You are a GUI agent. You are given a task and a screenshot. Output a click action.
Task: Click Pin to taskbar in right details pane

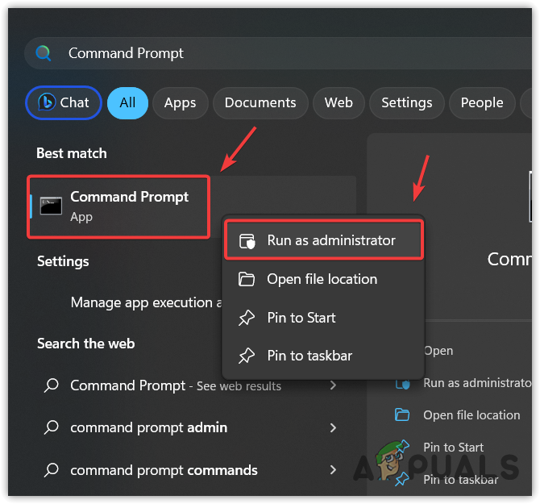tap(460, 480)
